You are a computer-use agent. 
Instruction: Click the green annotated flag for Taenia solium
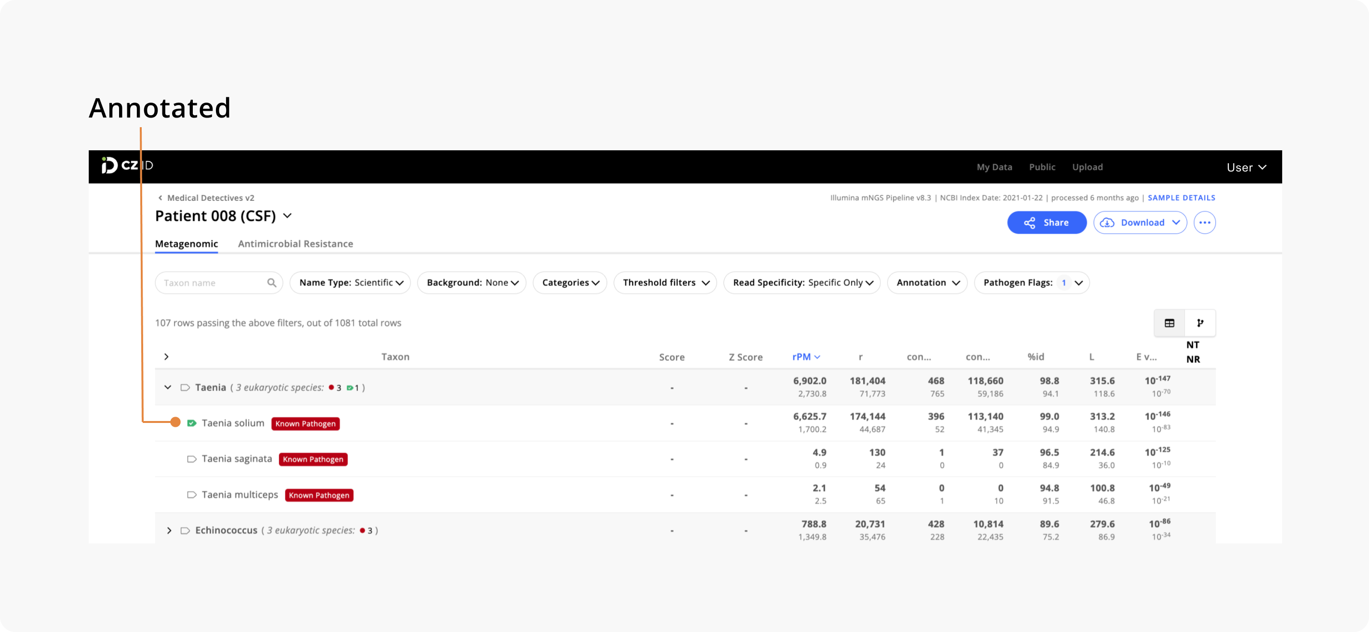point(192,423)
